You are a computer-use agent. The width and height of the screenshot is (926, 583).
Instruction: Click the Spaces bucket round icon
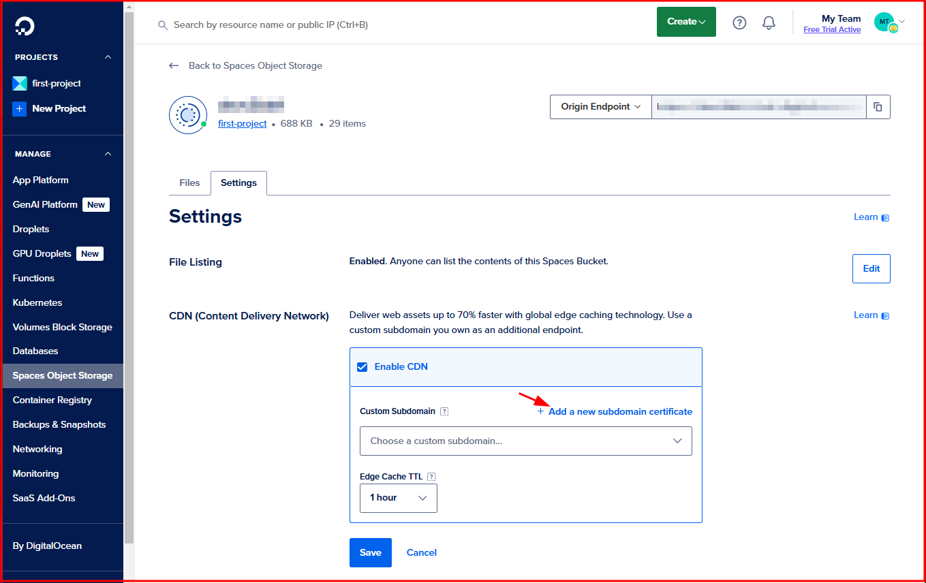pos(187,115)
